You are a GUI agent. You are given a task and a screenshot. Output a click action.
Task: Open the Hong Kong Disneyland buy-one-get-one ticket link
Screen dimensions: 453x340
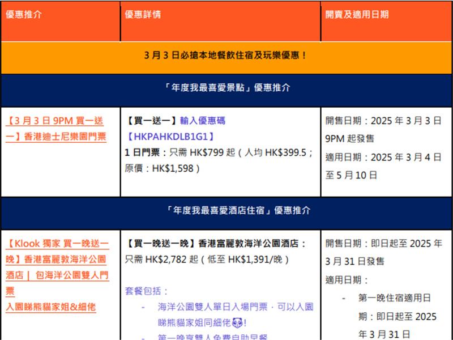click(55, 129)
